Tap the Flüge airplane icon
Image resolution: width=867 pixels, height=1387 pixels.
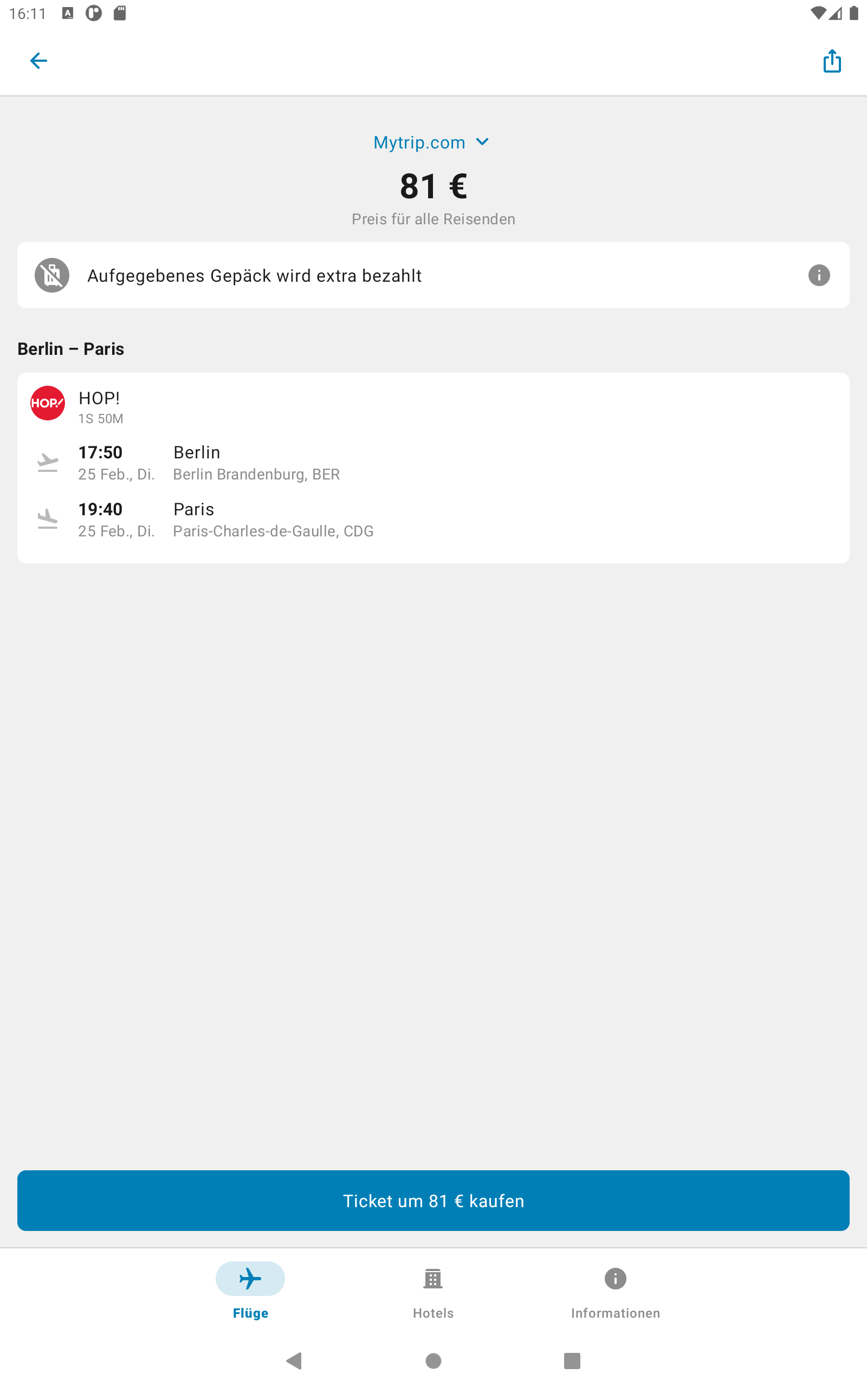tap(250, 1279)
